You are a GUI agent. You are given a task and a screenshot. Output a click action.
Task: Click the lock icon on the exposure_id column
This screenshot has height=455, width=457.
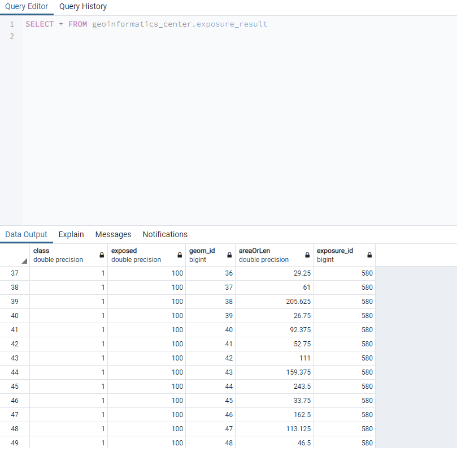[369, 255]
